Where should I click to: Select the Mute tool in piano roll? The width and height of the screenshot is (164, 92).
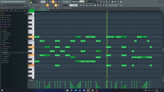(x=47, y=8)
